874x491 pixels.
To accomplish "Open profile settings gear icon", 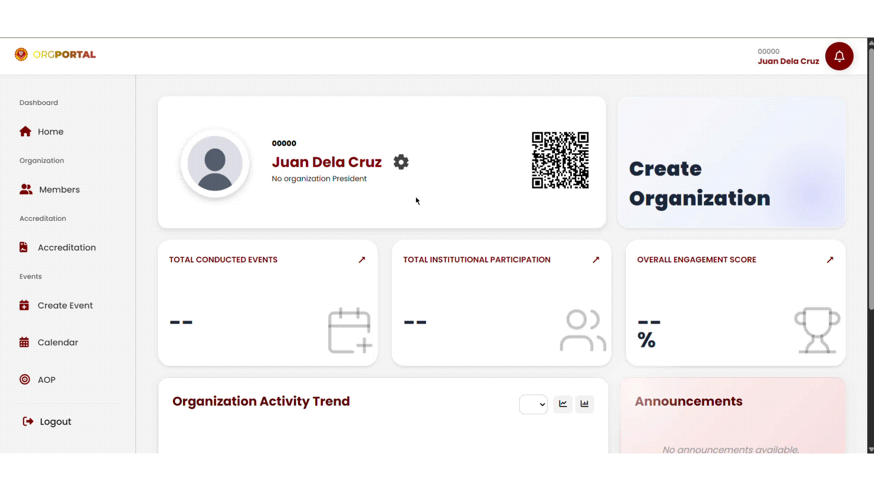I will 401,162.
